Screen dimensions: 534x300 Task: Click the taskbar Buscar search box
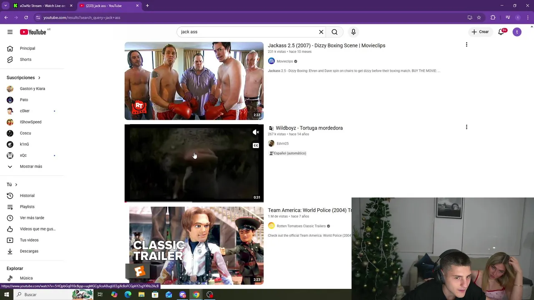pyautogui.click(x=54, y=295)
